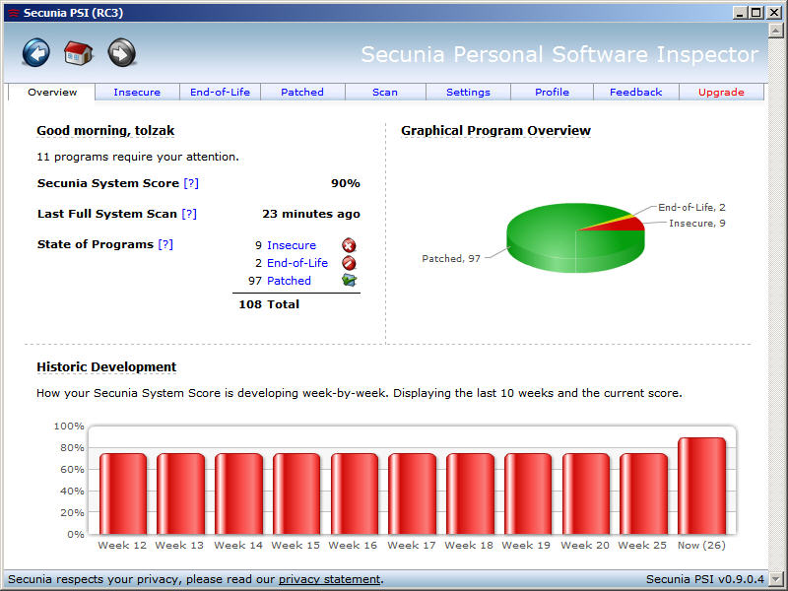Click the forward arrow navigation icon
Viewport: 788px width, 591px height.
pyautogui.click(x=121, y=52)
